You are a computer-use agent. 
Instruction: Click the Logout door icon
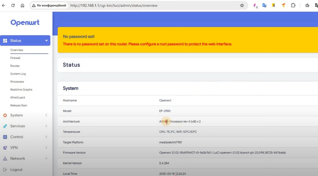[x=5, y=170]
